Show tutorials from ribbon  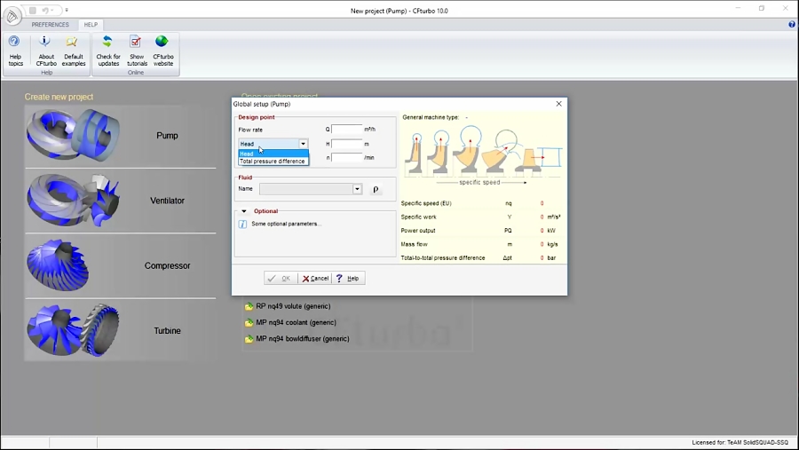137,51
